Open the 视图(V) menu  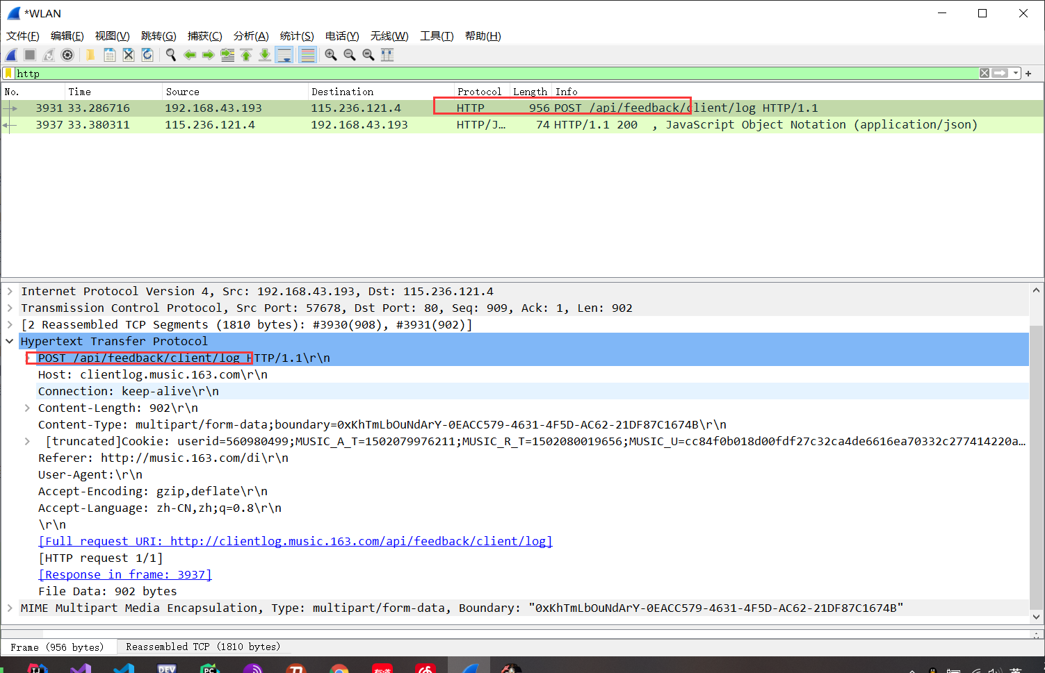click(x=113, y=36)
